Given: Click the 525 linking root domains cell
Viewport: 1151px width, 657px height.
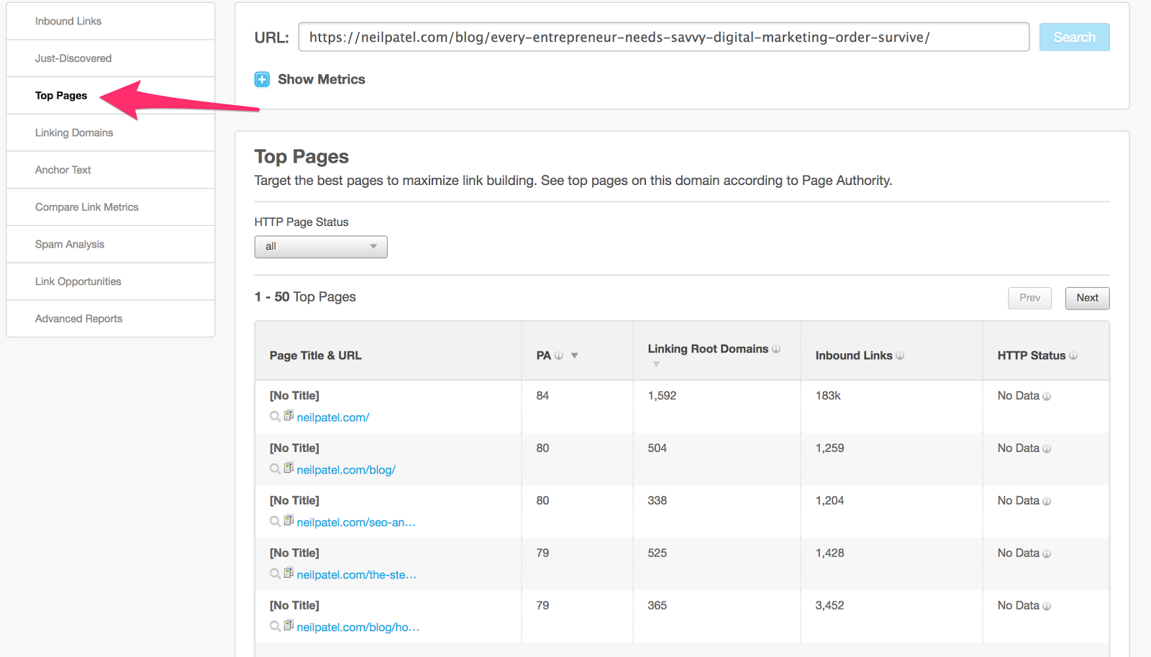Looking at the screenshot, I should click(658, 553).
